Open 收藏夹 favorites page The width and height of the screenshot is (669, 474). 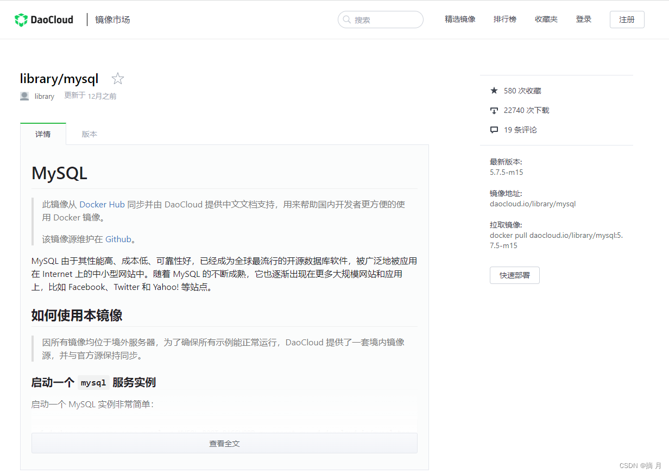(546, 19)
